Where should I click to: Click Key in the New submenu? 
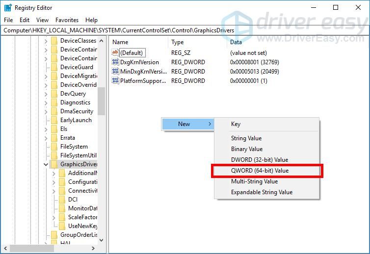(236, 125)
